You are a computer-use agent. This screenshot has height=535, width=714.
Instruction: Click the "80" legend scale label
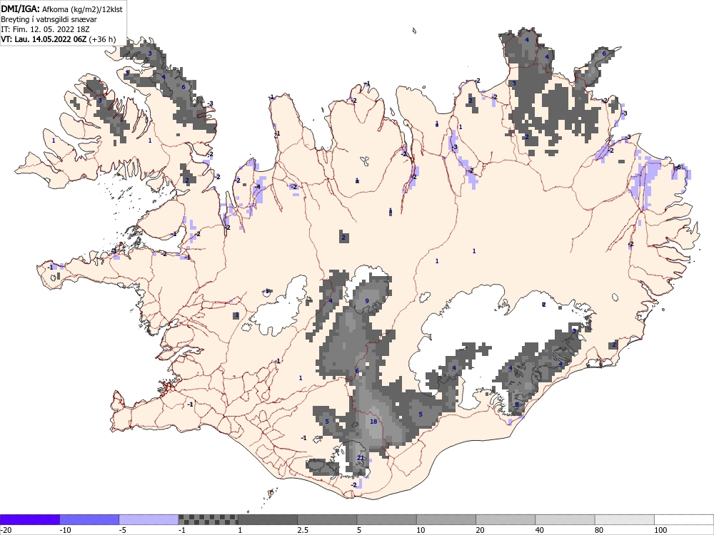pyautogui.click(x=600, y=530)
